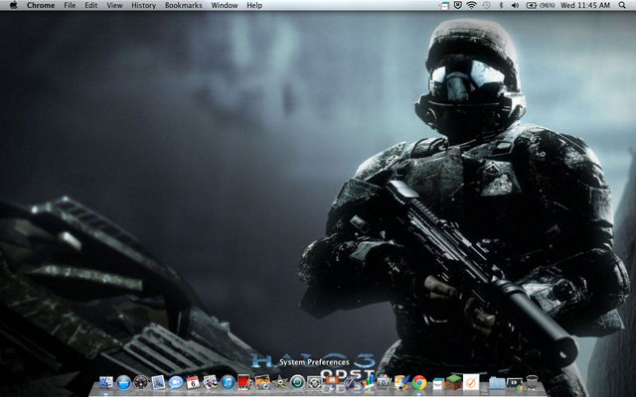Launch iPhoto palm tree camera icon

coord(262,382)
